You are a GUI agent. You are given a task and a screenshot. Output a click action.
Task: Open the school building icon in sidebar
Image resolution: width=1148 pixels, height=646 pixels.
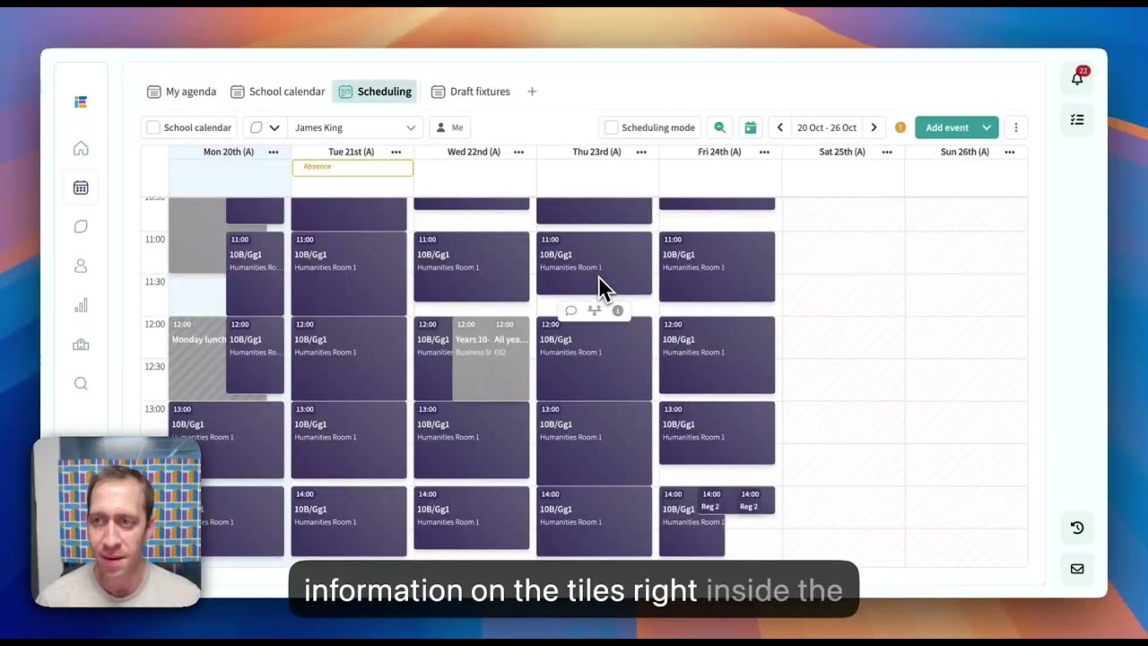coord(81,345)
